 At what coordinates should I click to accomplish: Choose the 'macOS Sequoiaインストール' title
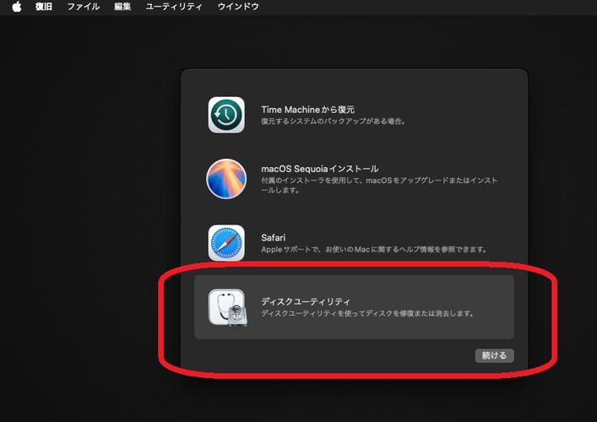click(319, 169)
